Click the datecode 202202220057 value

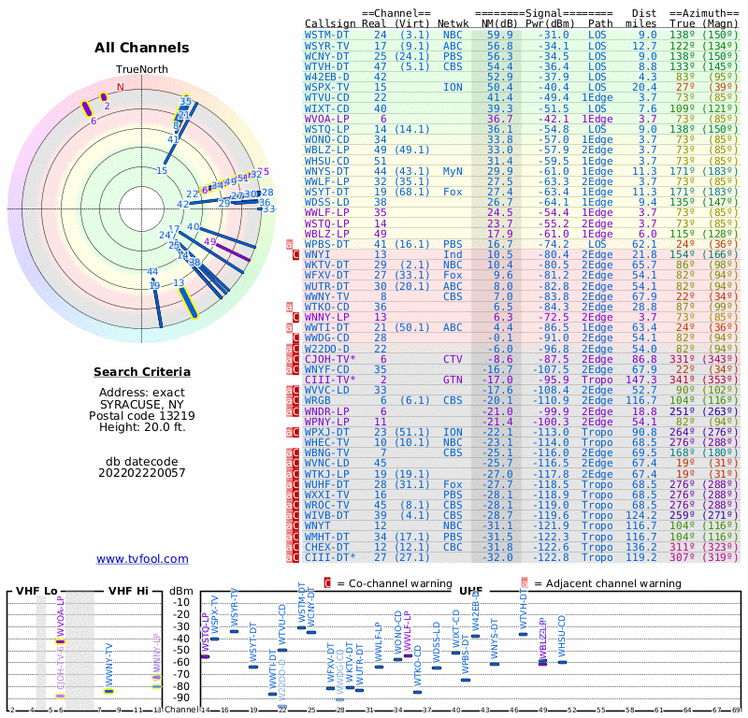(x=142, y=473)
